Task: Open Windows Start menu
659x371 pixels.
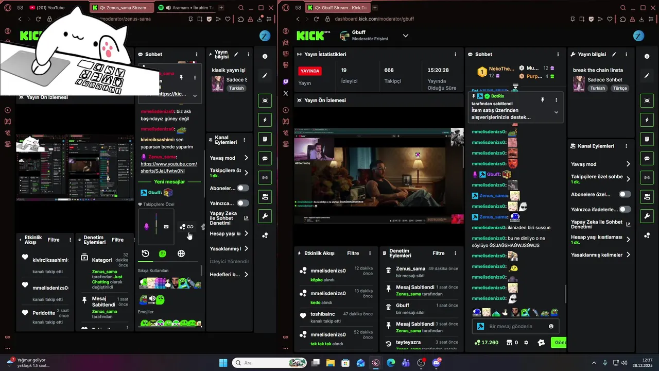Action: click(x=223, y=363)
